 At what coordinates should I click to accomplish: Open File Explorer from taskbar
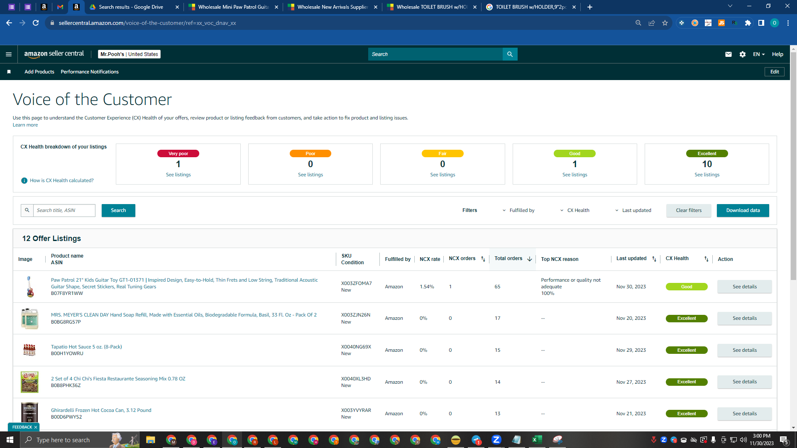pos(150,440)
